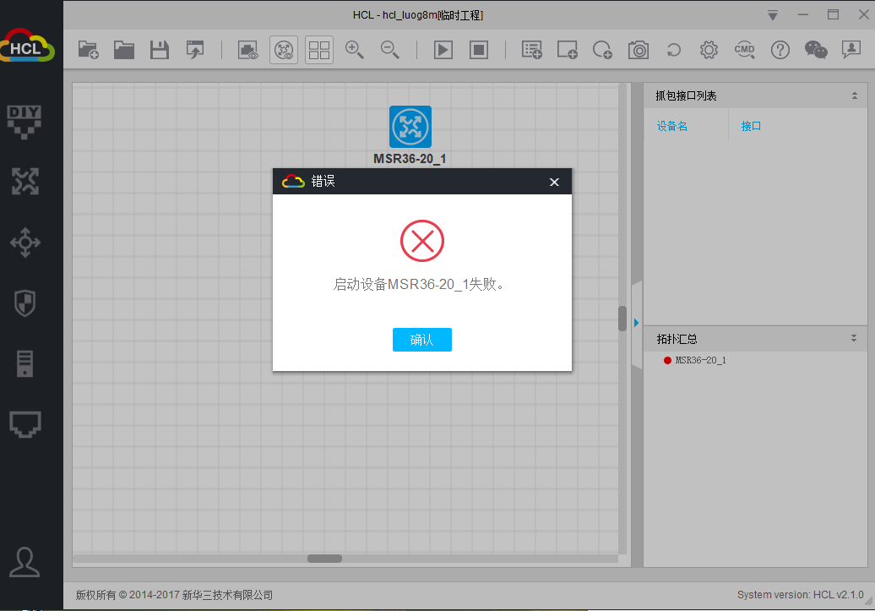Toggle the grid display toolbar button
The height and width of the screenshot is (611, 875).
(x=319, y=50)
